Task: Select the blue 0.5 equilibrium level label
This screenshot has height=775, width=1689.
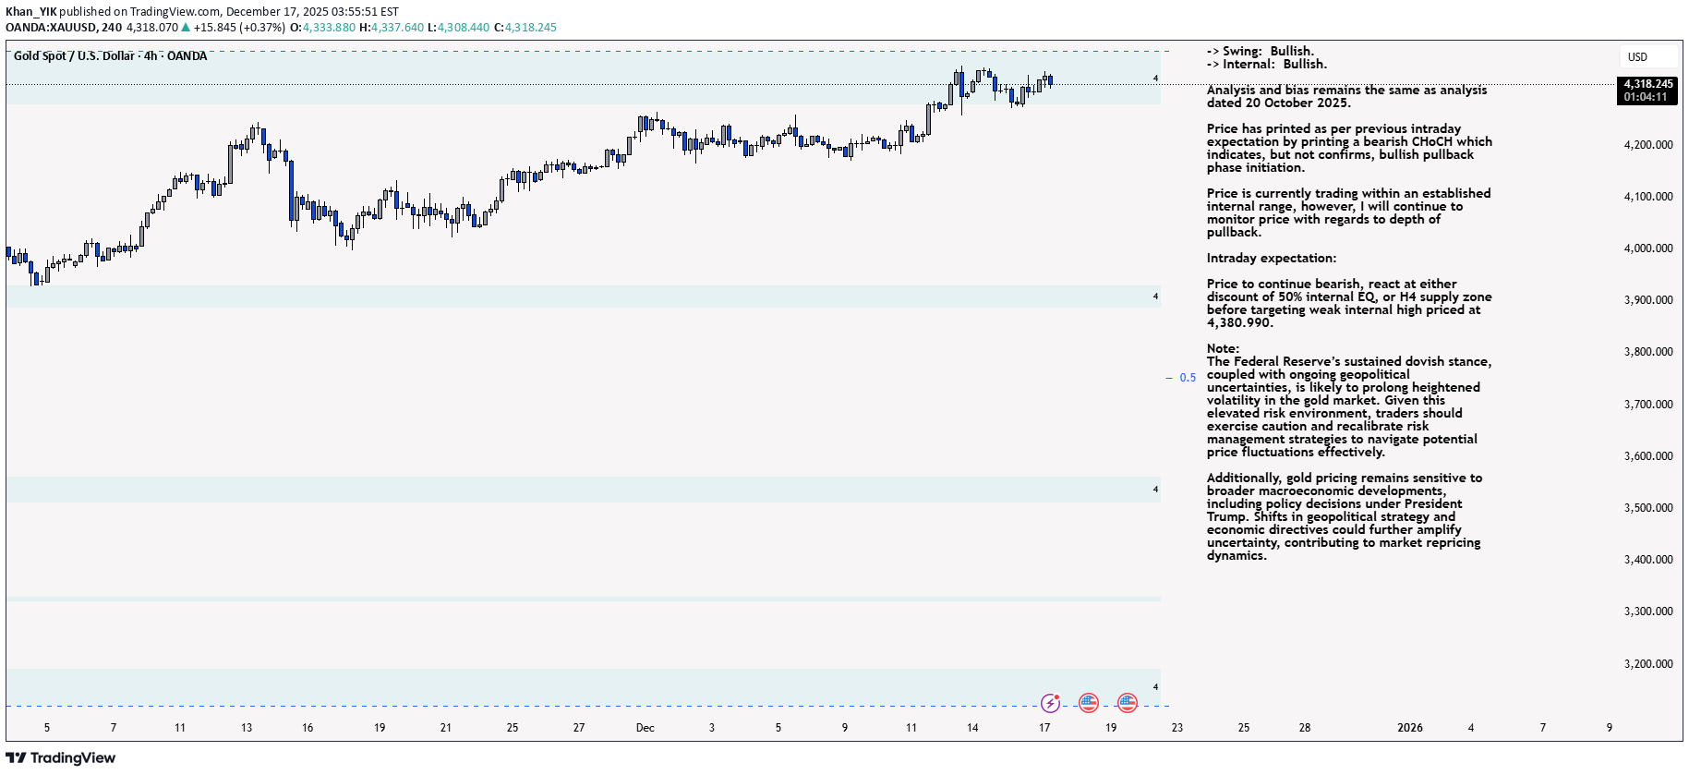Action: tap(1188, 378)
